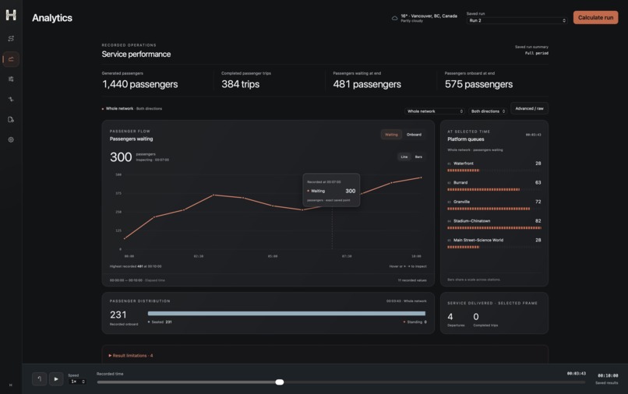Click the Platform queues panel title
Screen dimensions: 628x394
tap(466, 139)
